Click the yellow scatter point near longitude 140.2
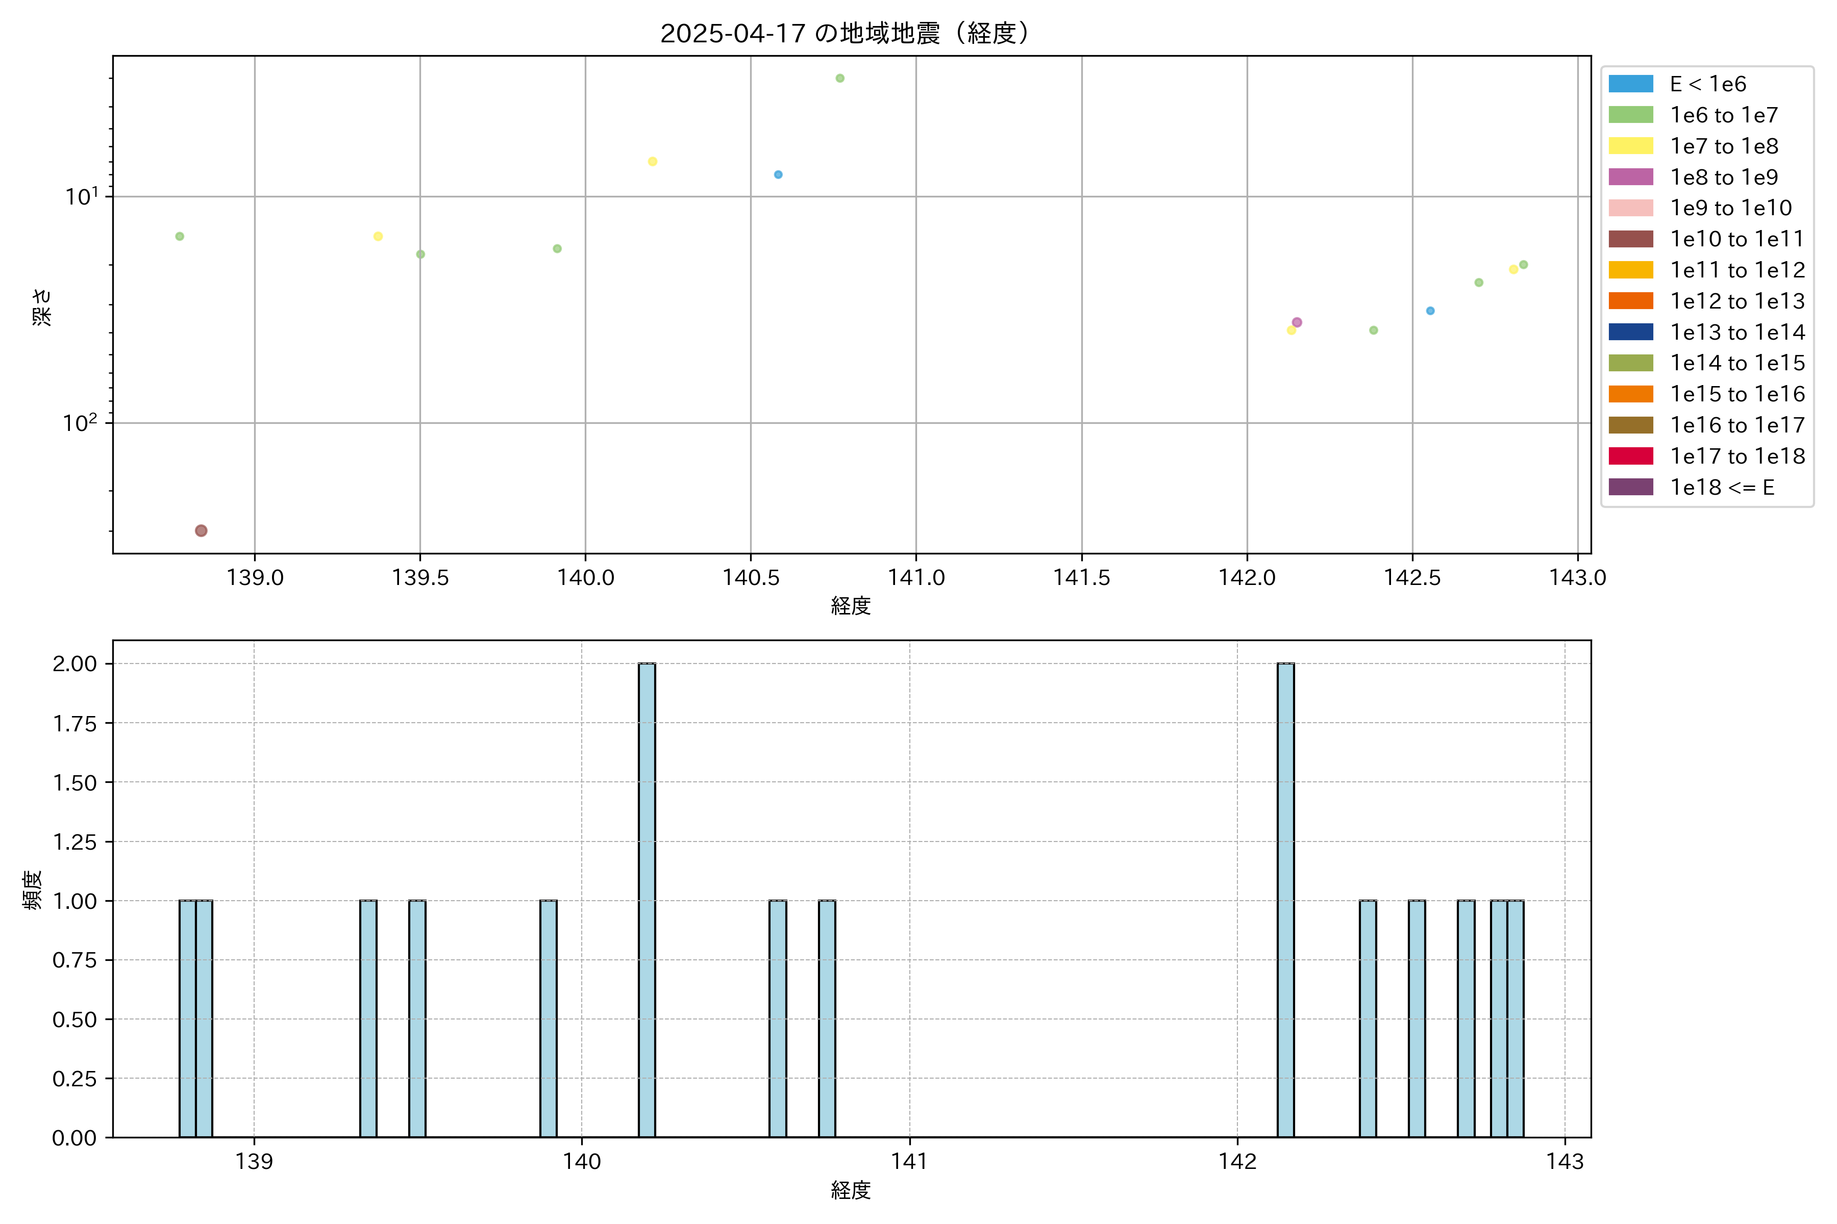Screen dimensions: 1837x1224 652,162
